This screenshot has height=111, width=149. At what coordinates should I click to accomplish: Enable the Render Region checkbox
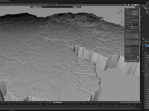click(132, 20)
